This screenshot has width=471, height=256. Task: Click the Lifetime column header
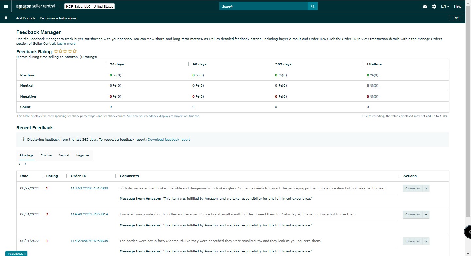[x=374, y=64]
